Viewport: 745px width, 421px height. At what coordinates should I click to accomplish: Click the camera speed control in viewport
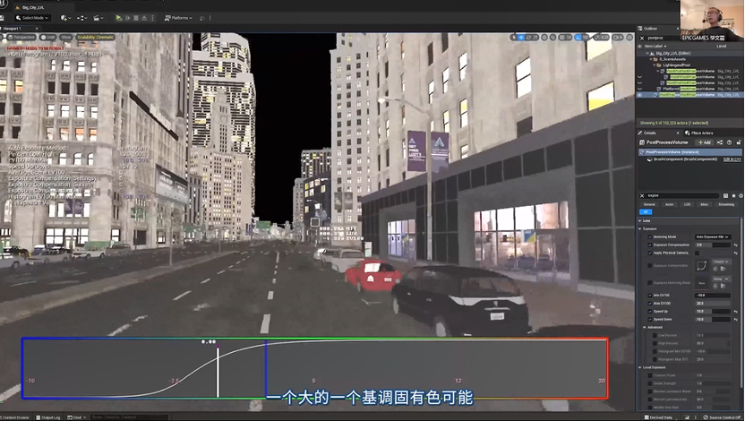point(618,37)
